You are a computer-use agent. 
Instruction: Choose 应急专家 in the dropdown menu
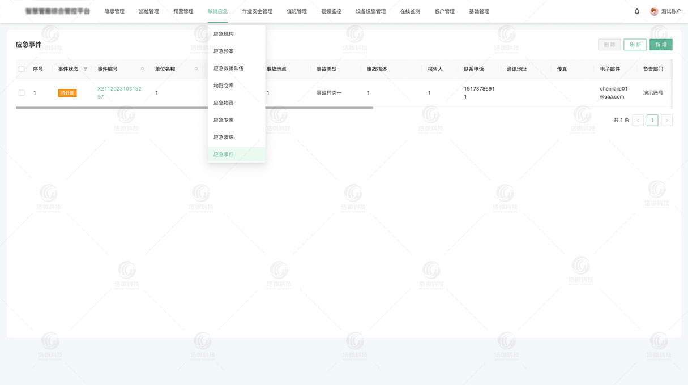[x=224, y=120]
